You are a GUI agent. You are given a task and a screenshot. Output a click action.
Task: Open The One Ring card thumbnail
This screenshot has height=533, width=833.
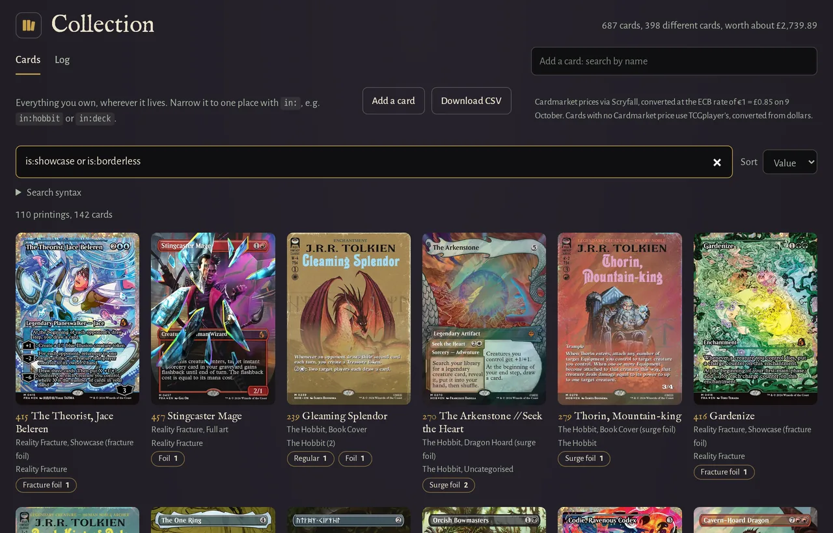click(x=213, y=520)
